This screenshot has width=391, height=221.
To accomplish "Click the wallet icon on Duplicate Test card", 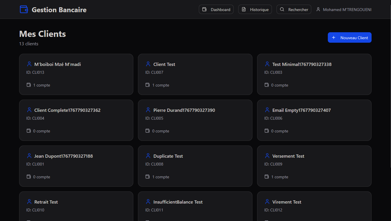I will point(148,177).
